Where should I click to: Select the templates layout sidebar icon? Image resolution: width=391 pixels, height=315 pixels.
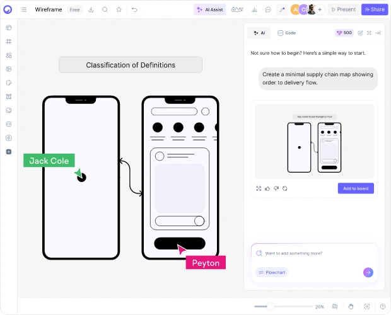(9, 28)
